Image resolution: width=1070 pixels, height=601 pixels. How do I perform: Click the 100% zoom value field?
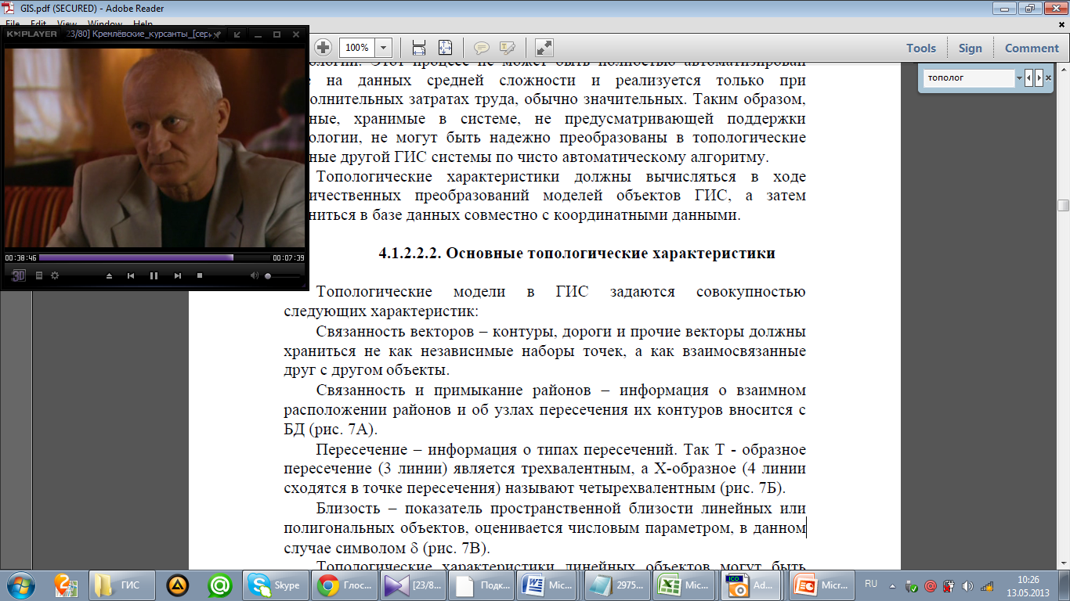[x=357, y=48]
